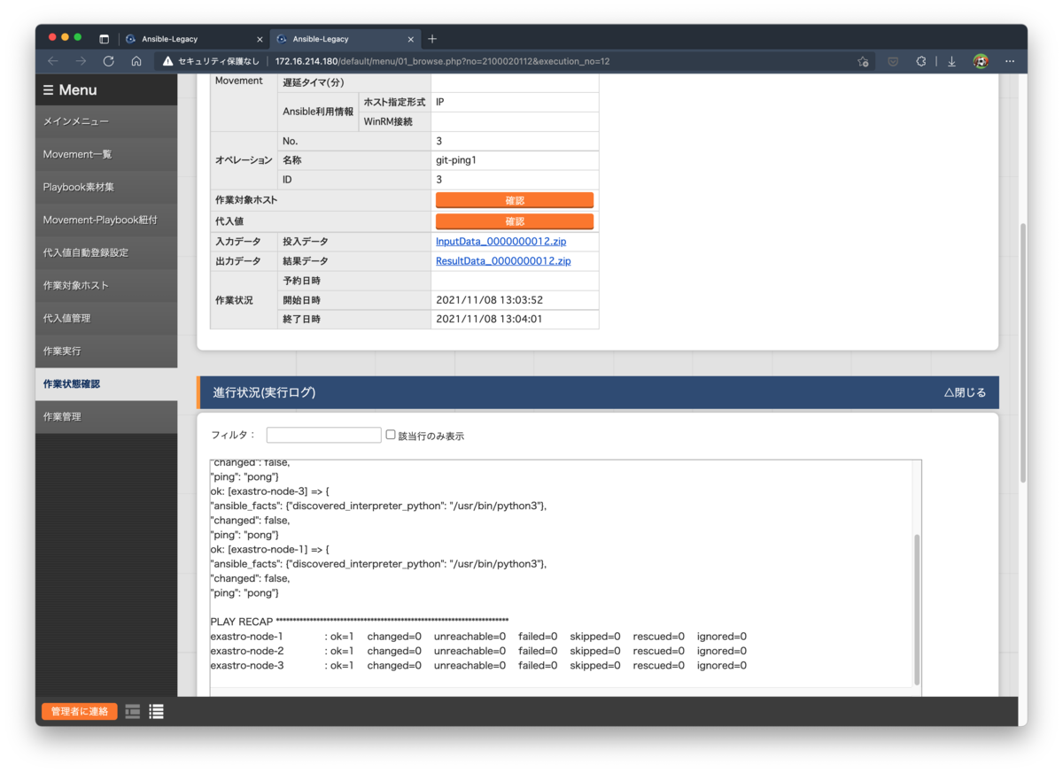The width and height of the screenshot is (1063, 773).
Task: Show browser downloads
Action: coord(951,61)
